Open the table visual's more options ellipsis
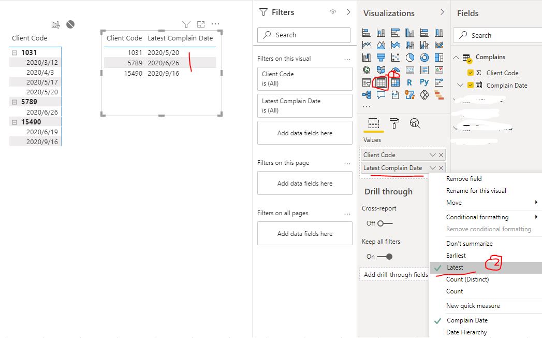542x338 pixels. coord(215,24)
